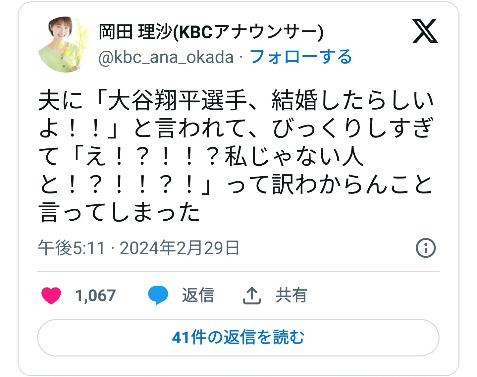Click display name 岡田 理沙(KBCアナウンサー)
477x377 pixels.
[x=211, y=32]
